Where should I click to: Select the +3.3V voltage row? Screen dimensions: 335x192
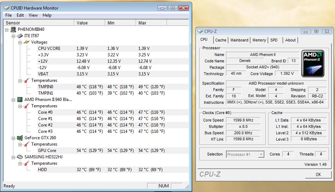113,55
